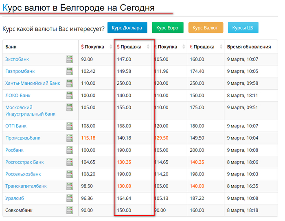Open the Росгосстрах Банк link
The image size is (285, 221).
pos(24,162)
